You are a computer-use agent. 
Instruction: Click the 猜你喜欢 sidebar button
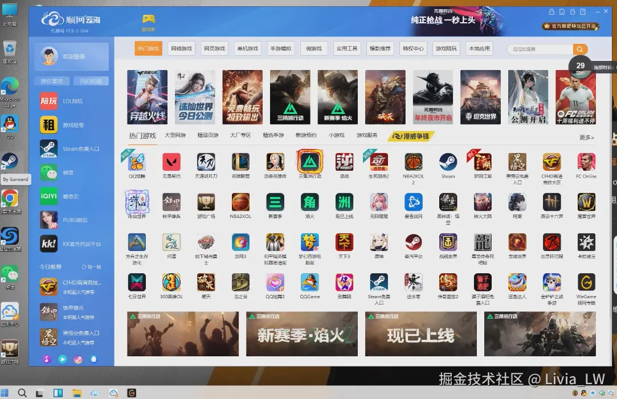tap(51, 81)
